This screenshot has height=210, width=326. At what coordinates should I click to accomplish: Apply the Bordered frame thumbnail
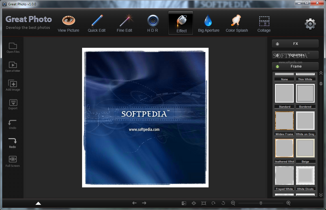[x=305, y=93]
